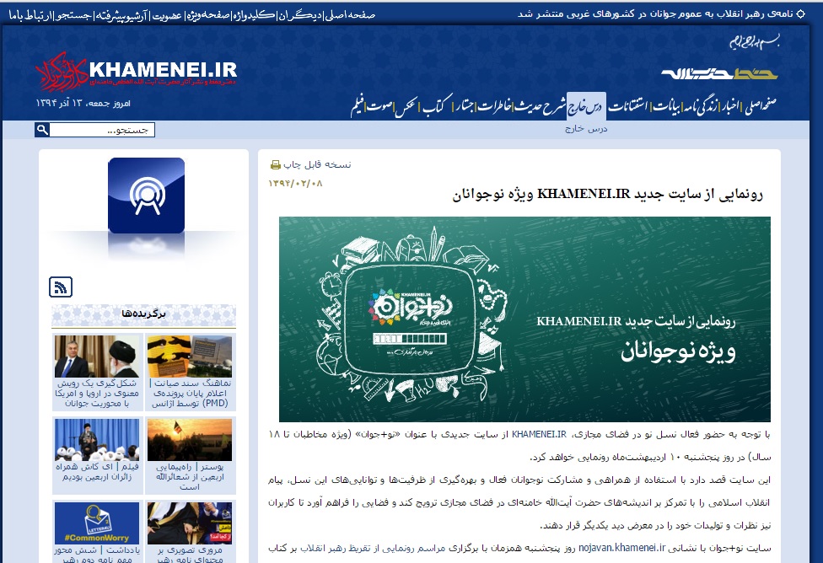Click the نسخه قابل چاپ print version link

pos(317,164)
